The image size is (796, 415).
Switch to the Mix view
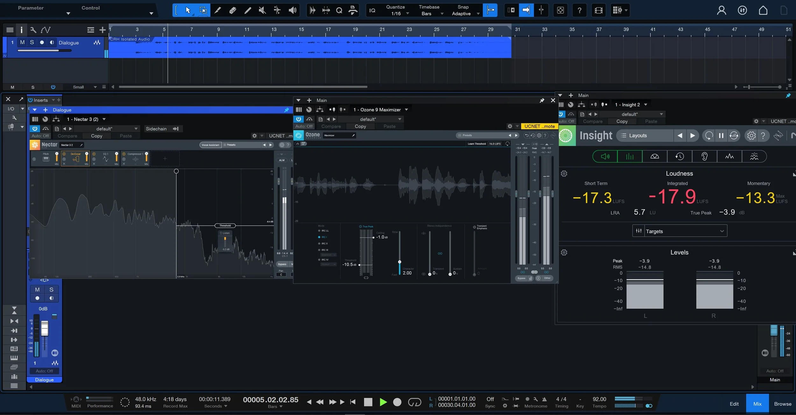[757, 404]
